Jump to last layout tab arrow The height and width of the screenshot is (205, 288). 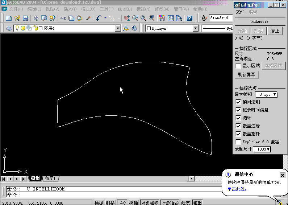pos(24,179)
